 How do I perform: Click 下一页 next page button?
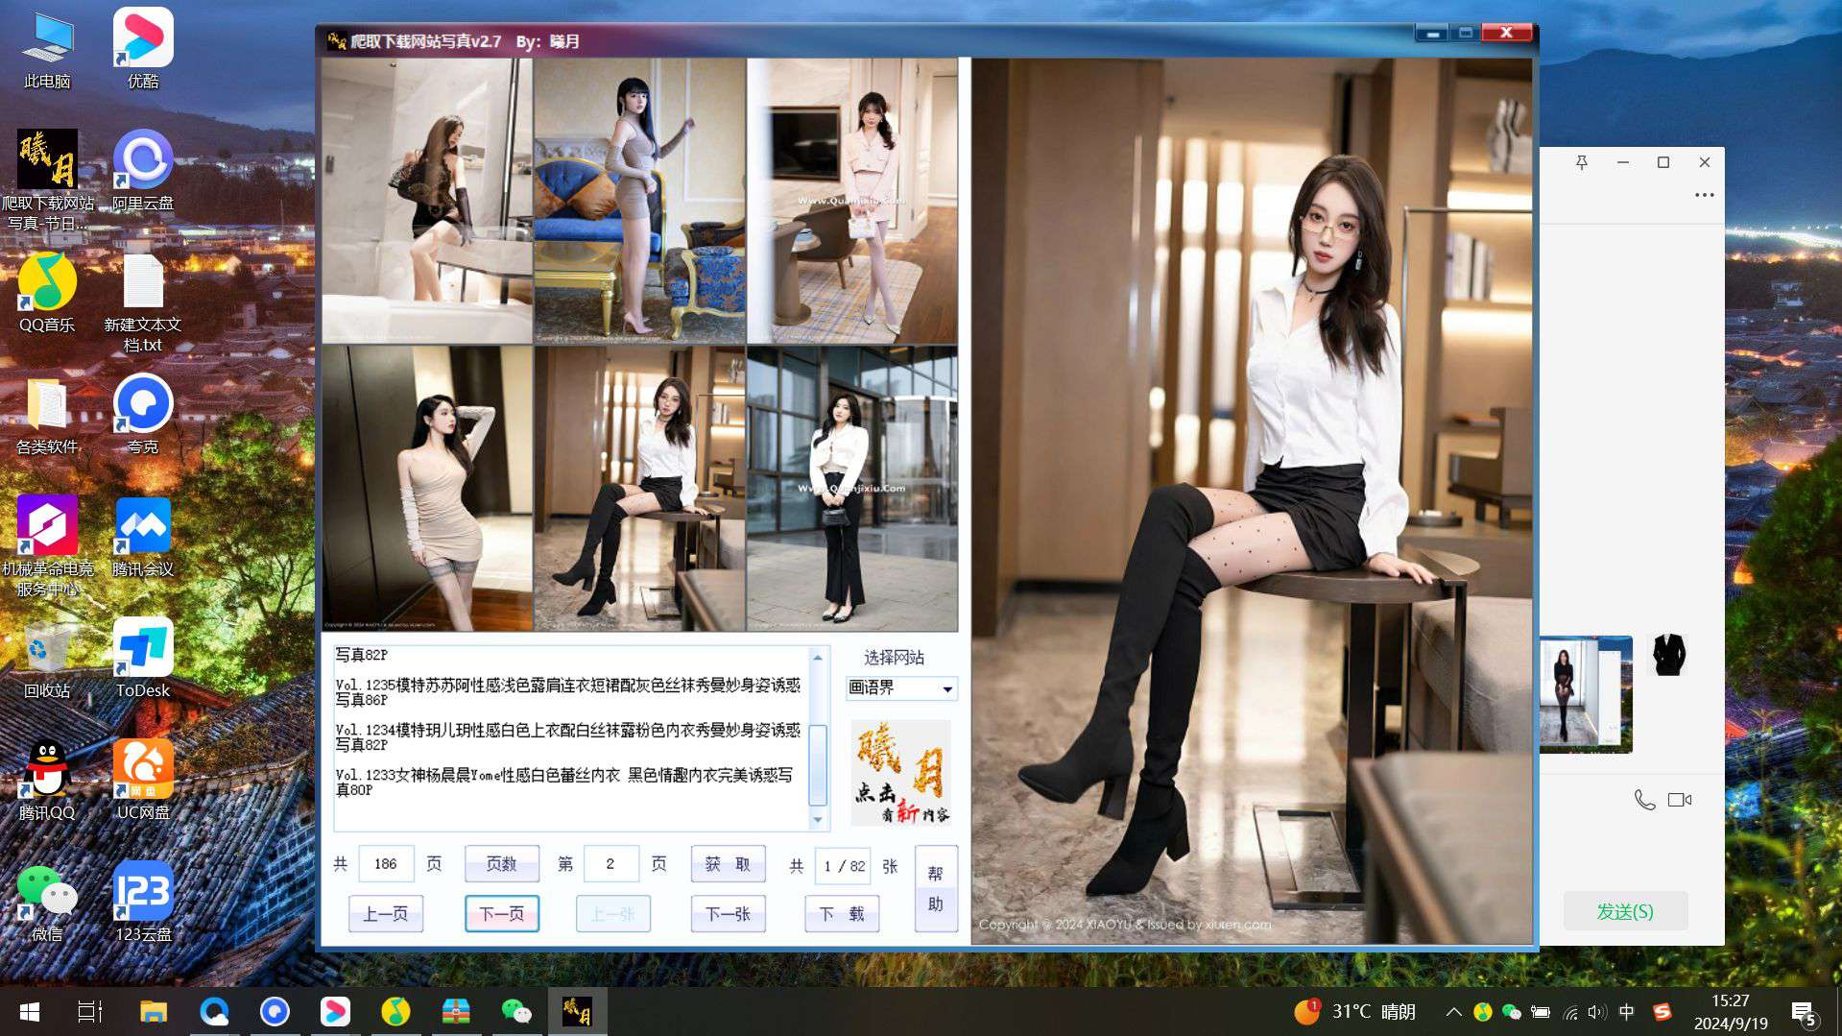502,914
